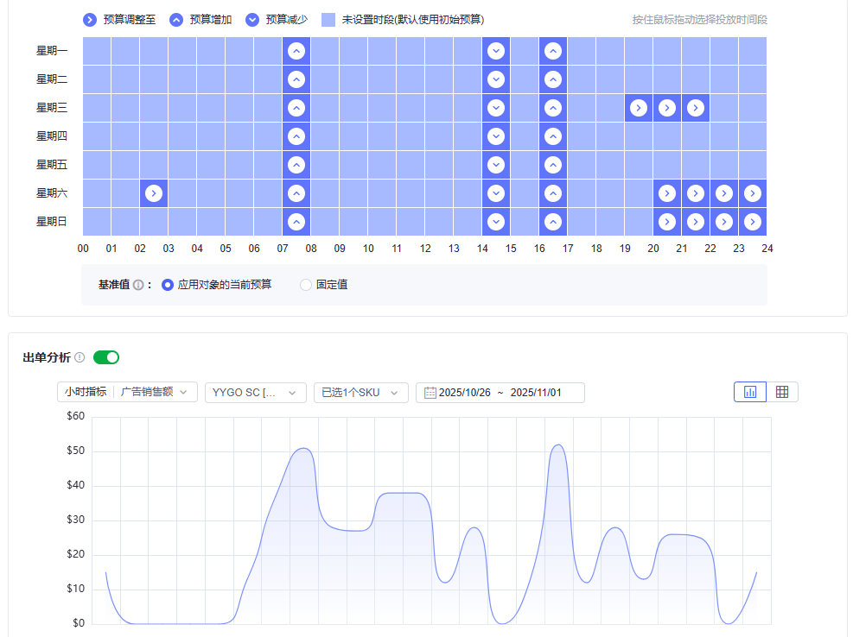Select 固定值 radio option
The height and width of the screenshot is (637, 853).
pos(306,285)
